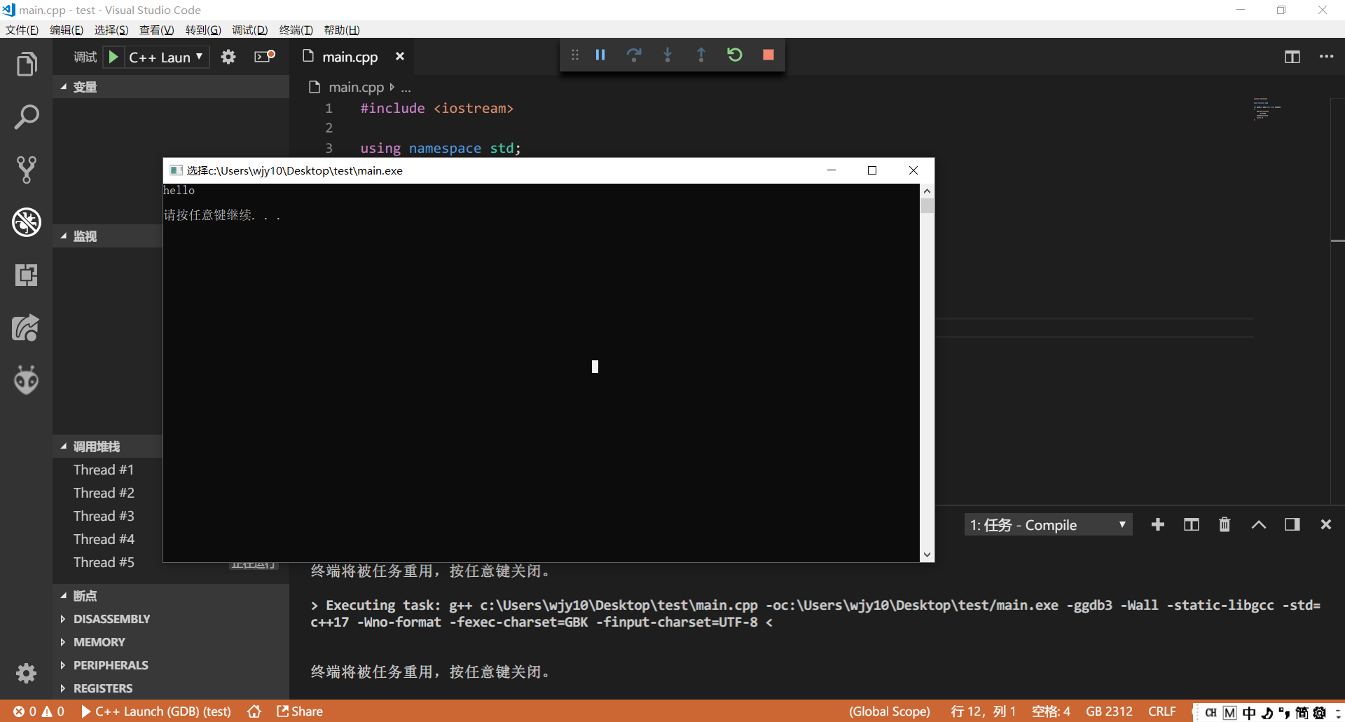This screenshot has width=1345, height=722.
Task: Kill the terminal with trash icon
Action: tap(1225, 525)
